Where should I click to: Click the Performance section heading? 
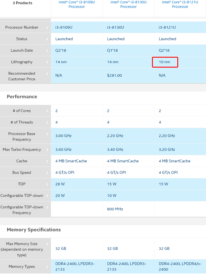pyautogui.click(x=22, y=97)
